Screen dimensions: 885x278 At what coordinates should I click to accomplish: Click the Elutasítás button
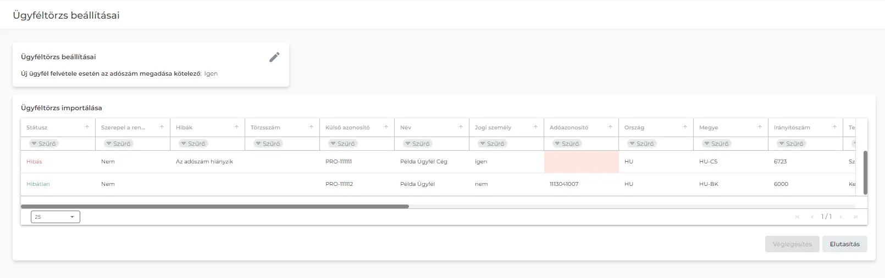(844, 244)
